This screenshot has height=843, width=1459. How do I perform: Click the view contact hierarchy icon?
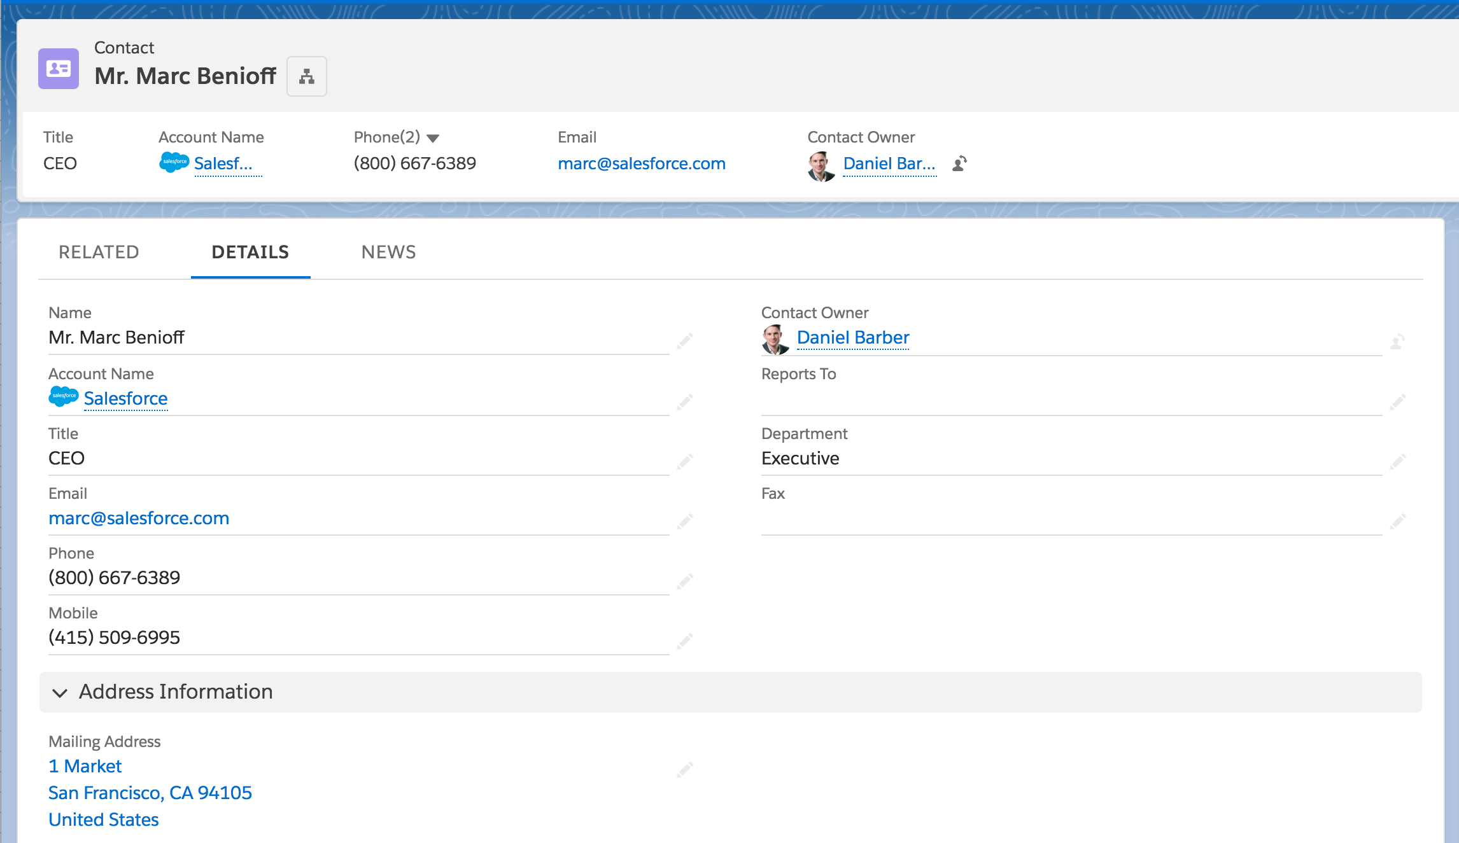[x=307, y=76]
